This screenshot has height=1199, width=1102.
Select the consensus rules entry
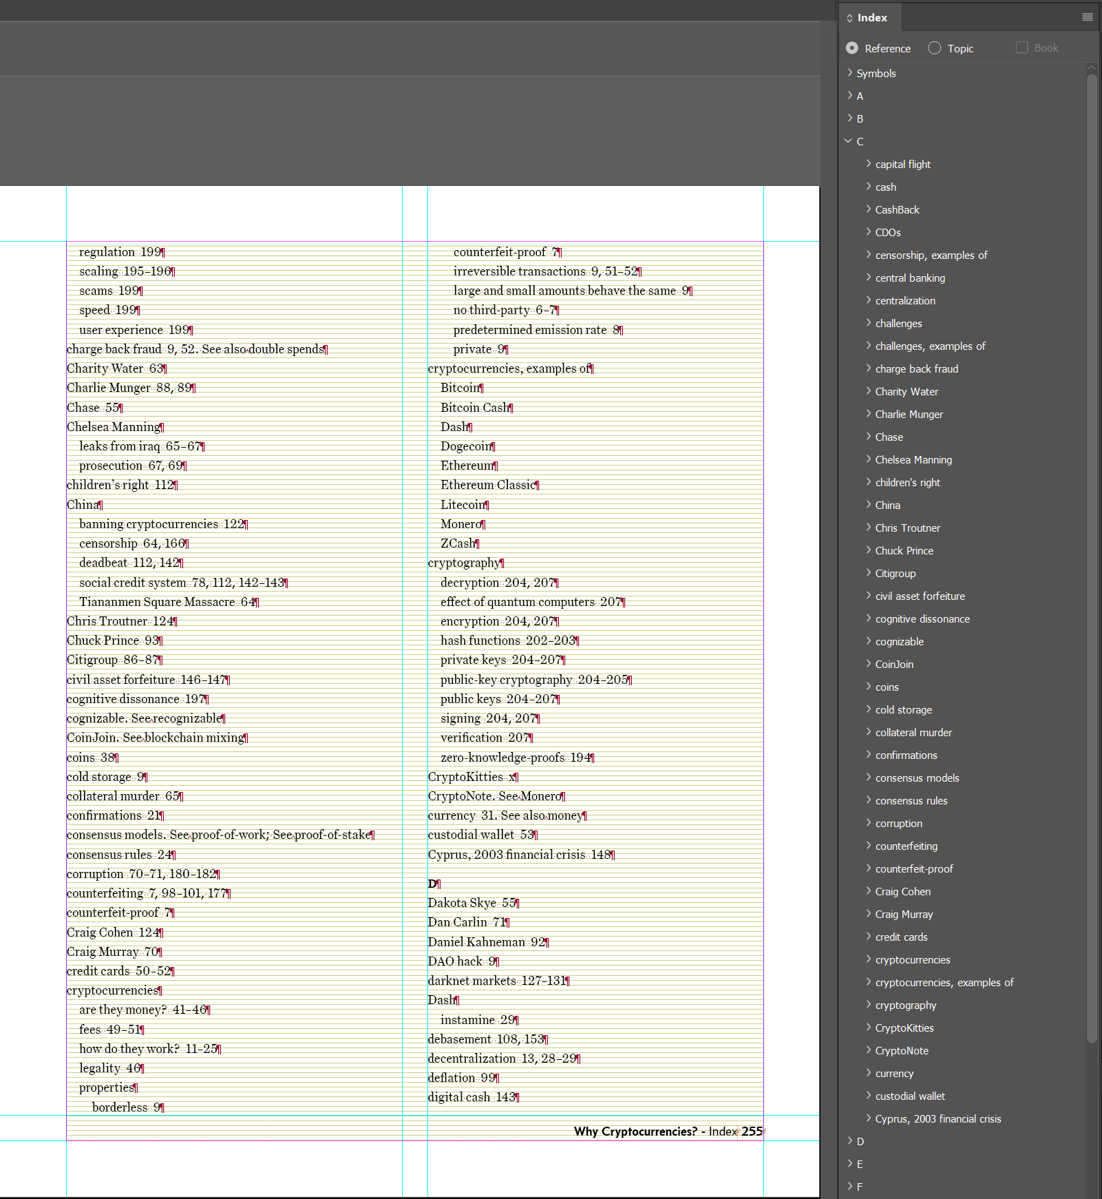(x=911, y=801)
